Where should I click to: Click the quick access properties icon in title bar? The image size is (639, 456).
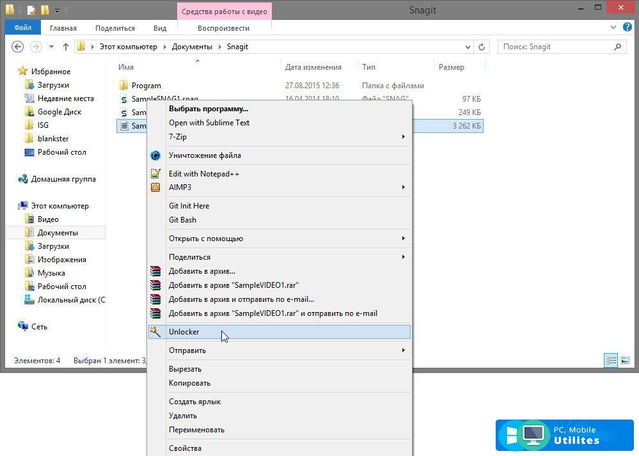pyautogui.click(x=31, y=10)
